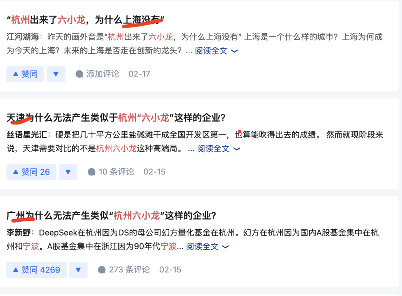Click downvote arrow on the 广州 answer
Image resolution: width=402 pixels, height=296 pixels.
pos(78,270)
